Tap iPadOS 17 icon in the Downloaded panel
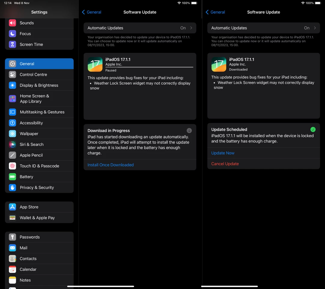Image resolution: width=325 pixels, height=289 pixels. click(x=219, y=64)
